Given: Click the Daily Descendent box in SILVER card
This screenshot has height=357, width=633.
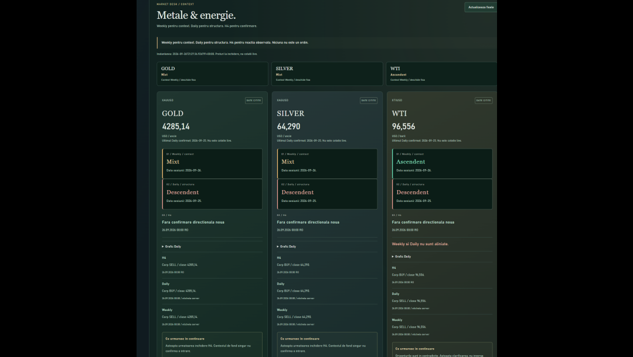Looking at the screenshot, I should (328, 194).
